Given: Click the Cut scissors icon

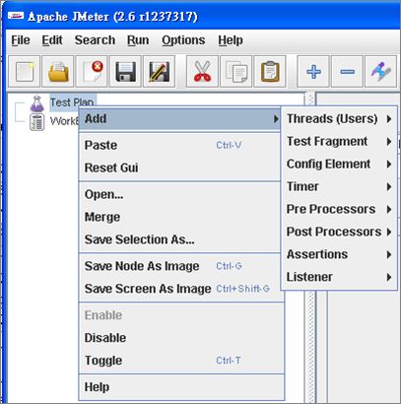Looking at the screenshot, I should (x=202, y=71).
